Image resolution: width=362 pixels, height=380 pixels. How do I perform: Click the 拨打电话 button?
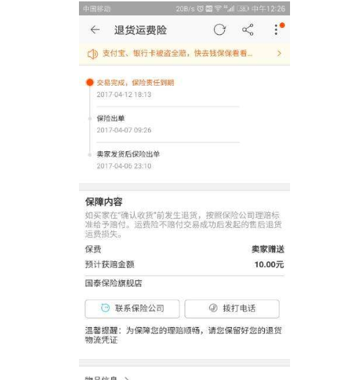pyautogui.click(x=232, y=308)
